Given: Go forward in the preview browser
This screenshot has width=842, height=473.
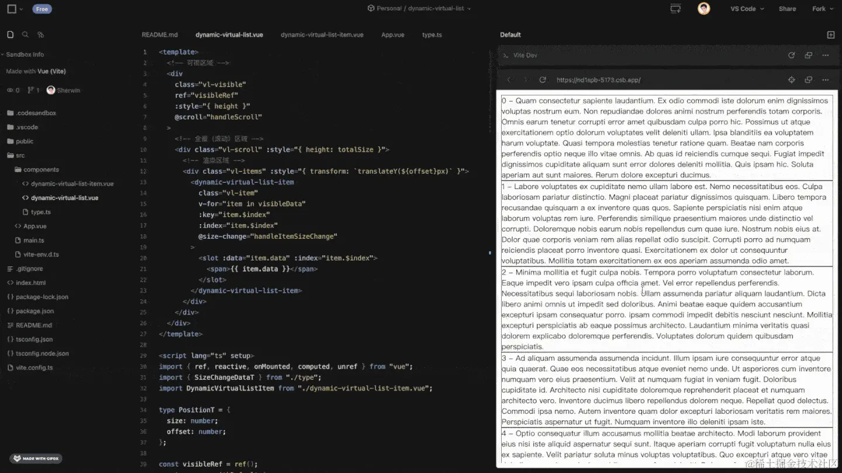Looking at the screenshot, I should tap(526, 80).
